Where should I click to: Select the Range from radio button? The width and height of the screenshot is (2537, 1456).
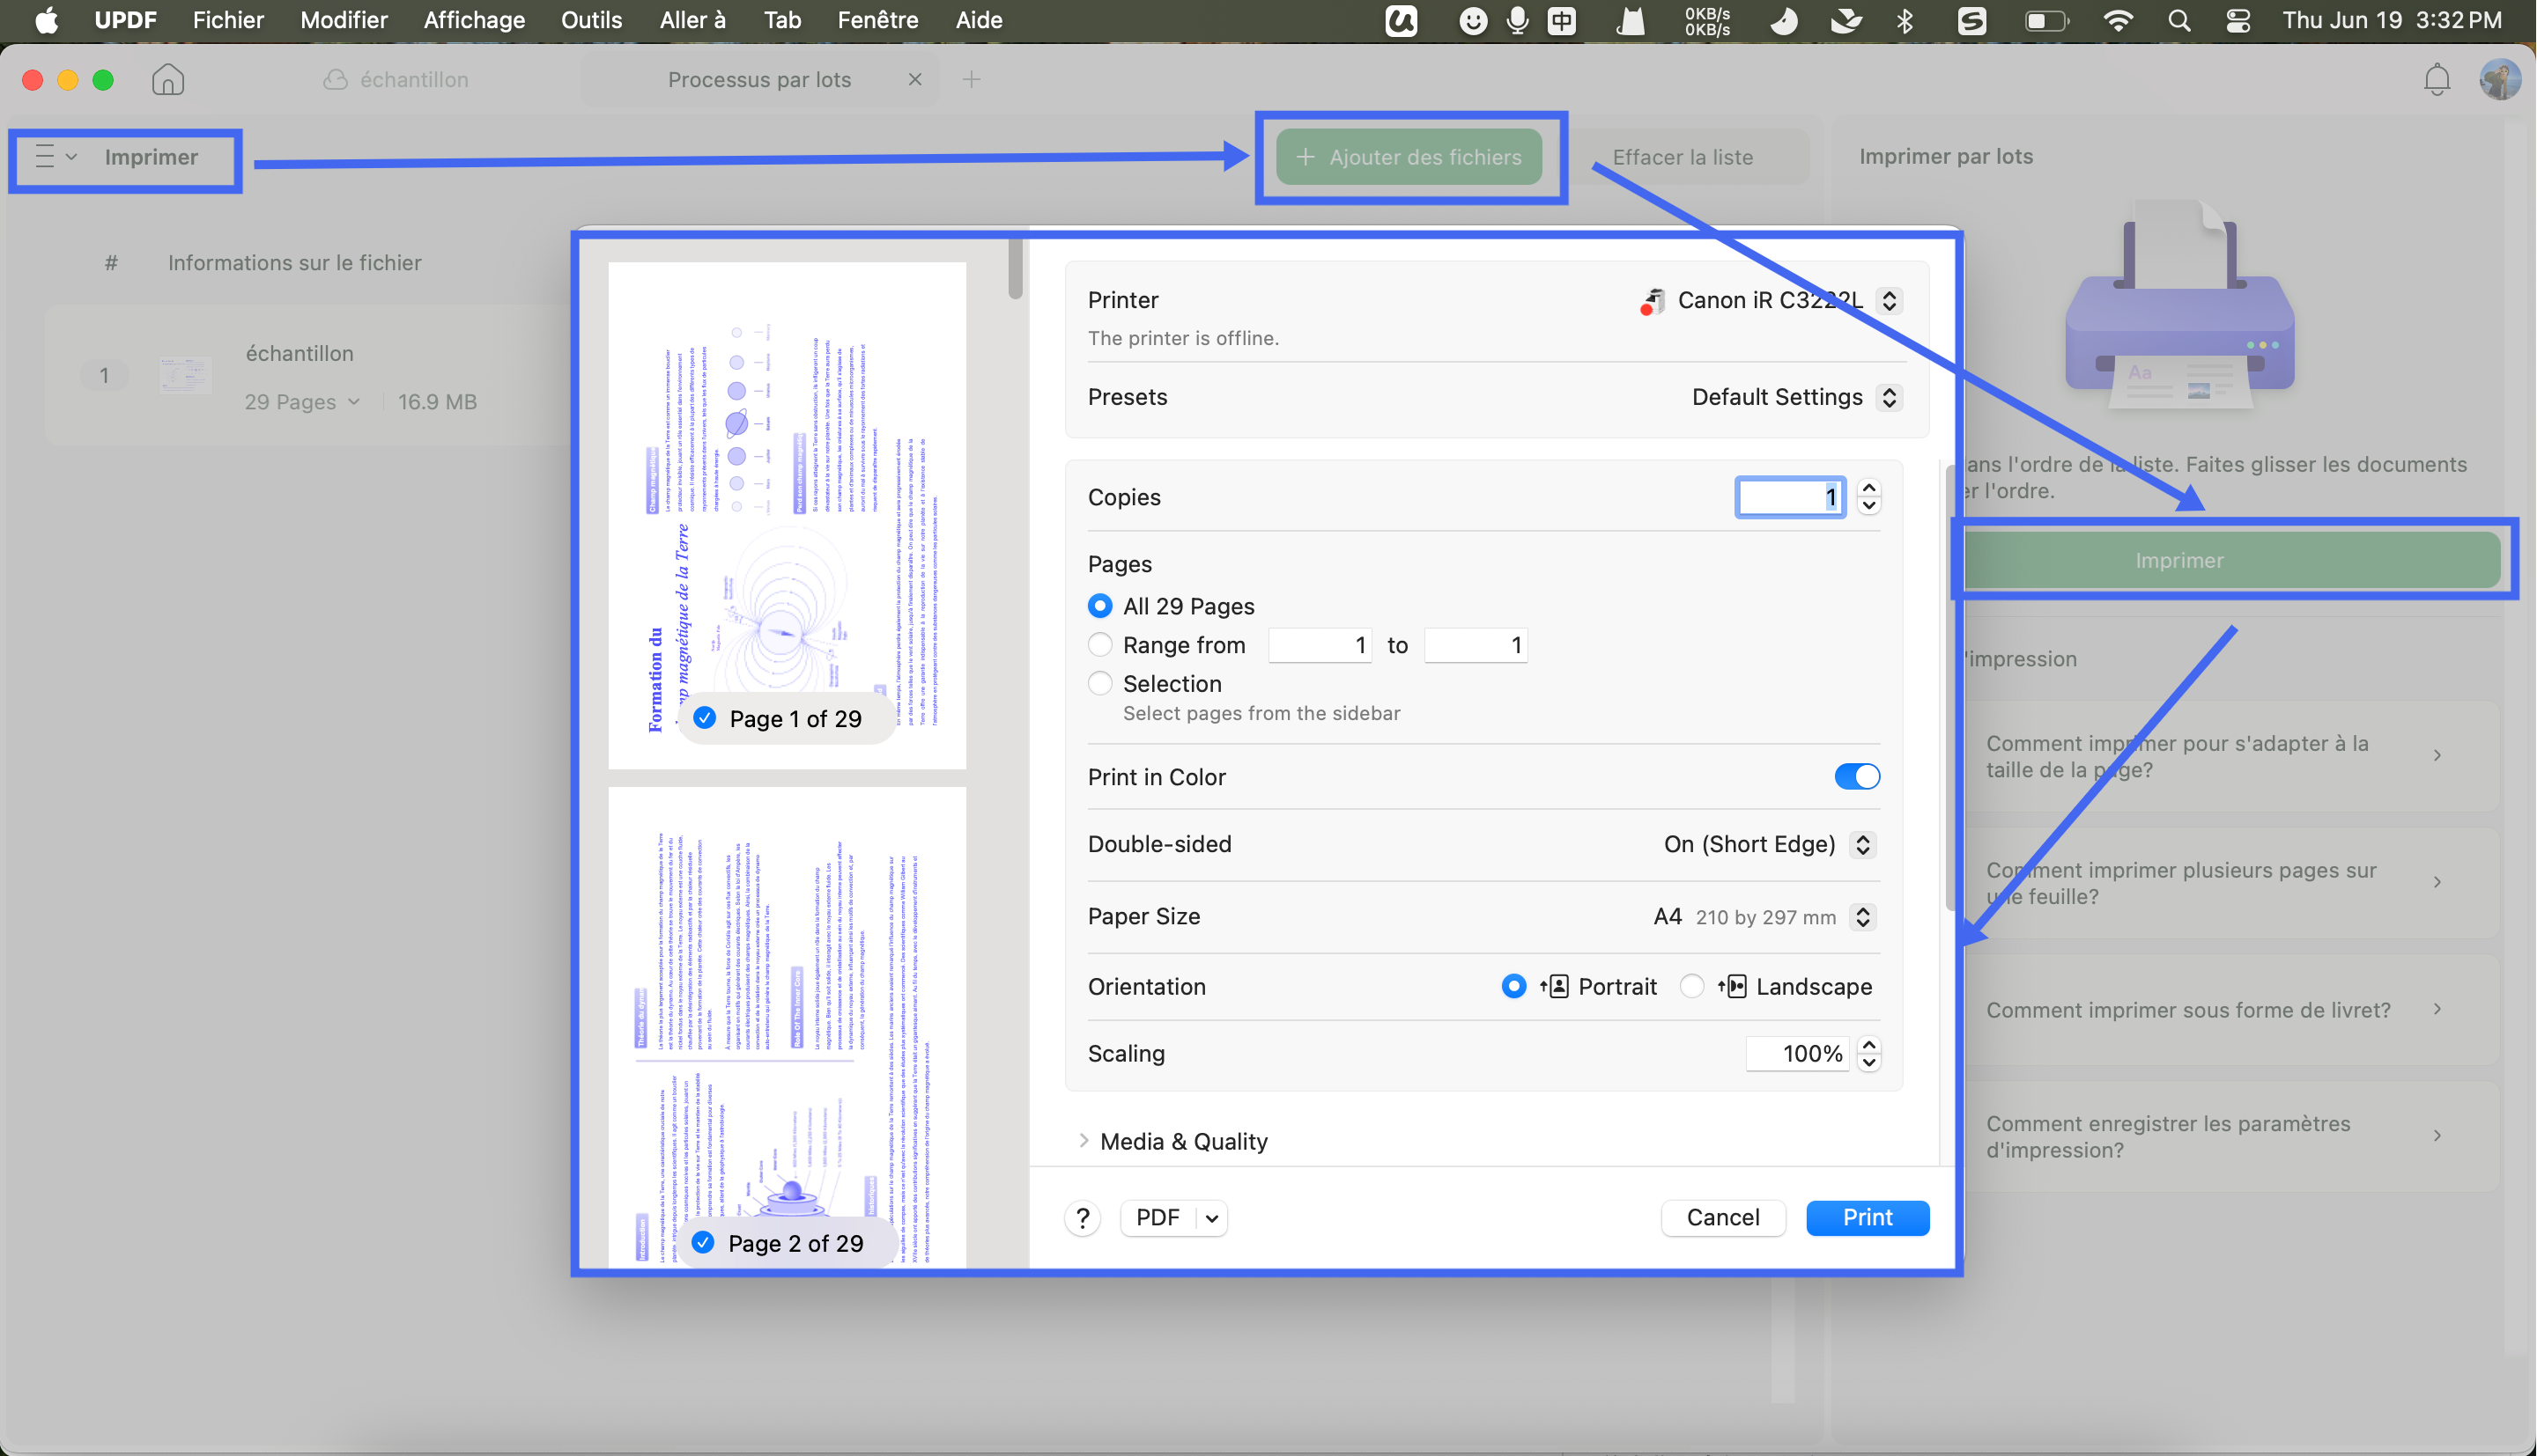tap(1099, 645)
